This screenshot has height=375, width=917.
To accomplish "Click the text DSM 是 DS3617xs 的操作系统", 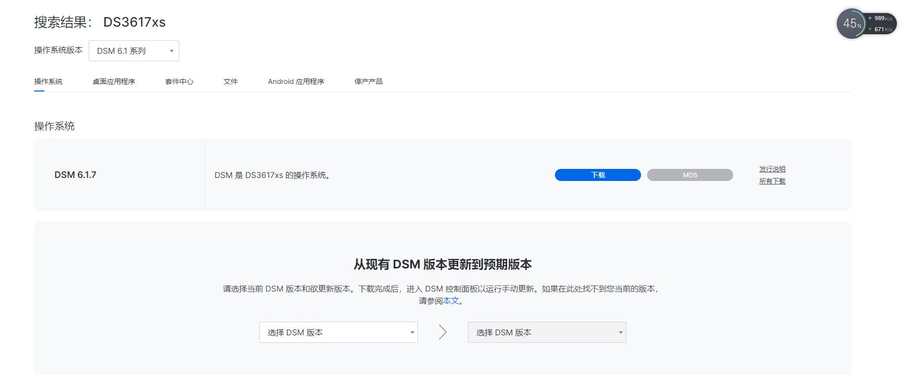I will click(272, 175).
